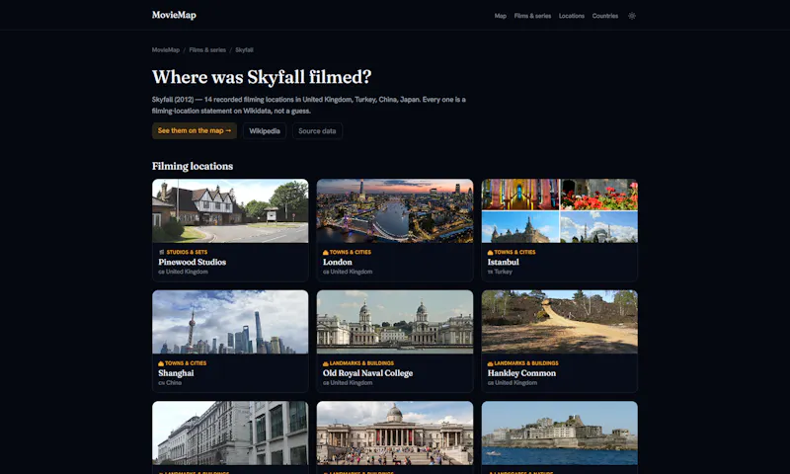The width and height of the screenshot is (790, 474).
Task: Click the MovieMap logo in header
Action: pyautogui.click(x=174, y=15)
